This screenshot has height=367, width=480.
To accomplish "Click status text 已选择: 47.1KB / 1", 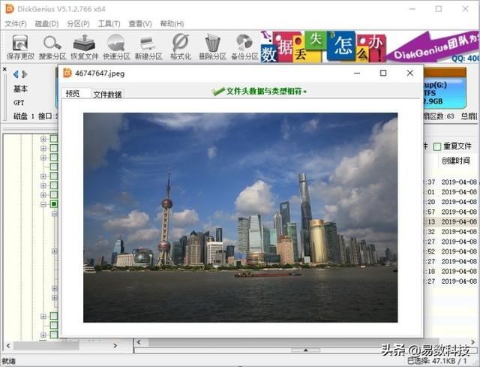I will [x=437, y=360].
